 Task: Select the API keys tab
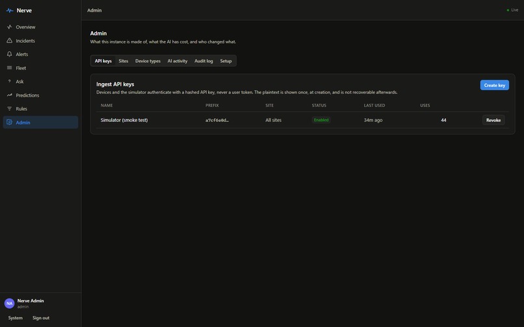coord(103,61)
